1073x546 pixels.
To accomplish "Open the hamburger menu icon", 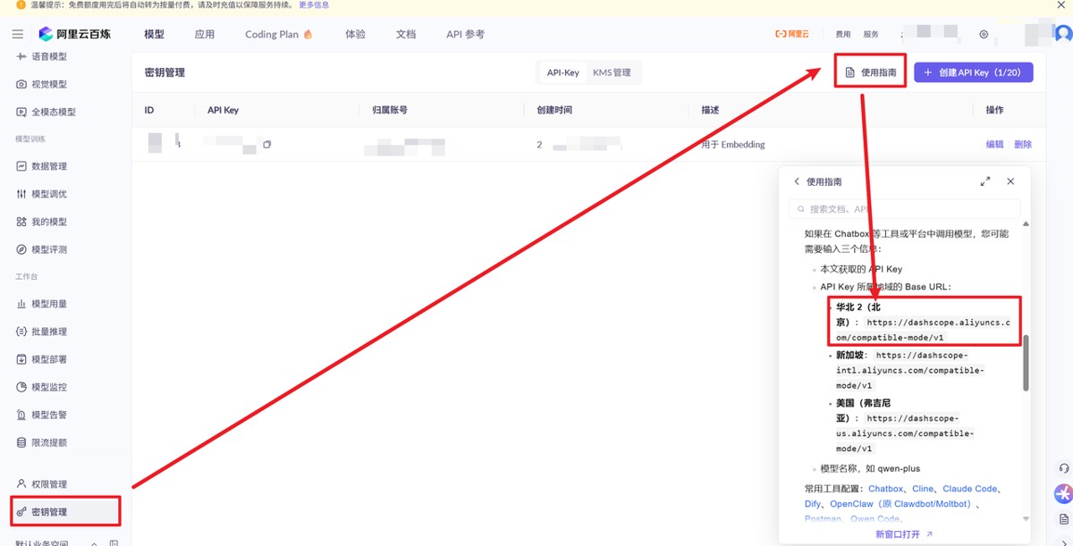I will [18, 34].
